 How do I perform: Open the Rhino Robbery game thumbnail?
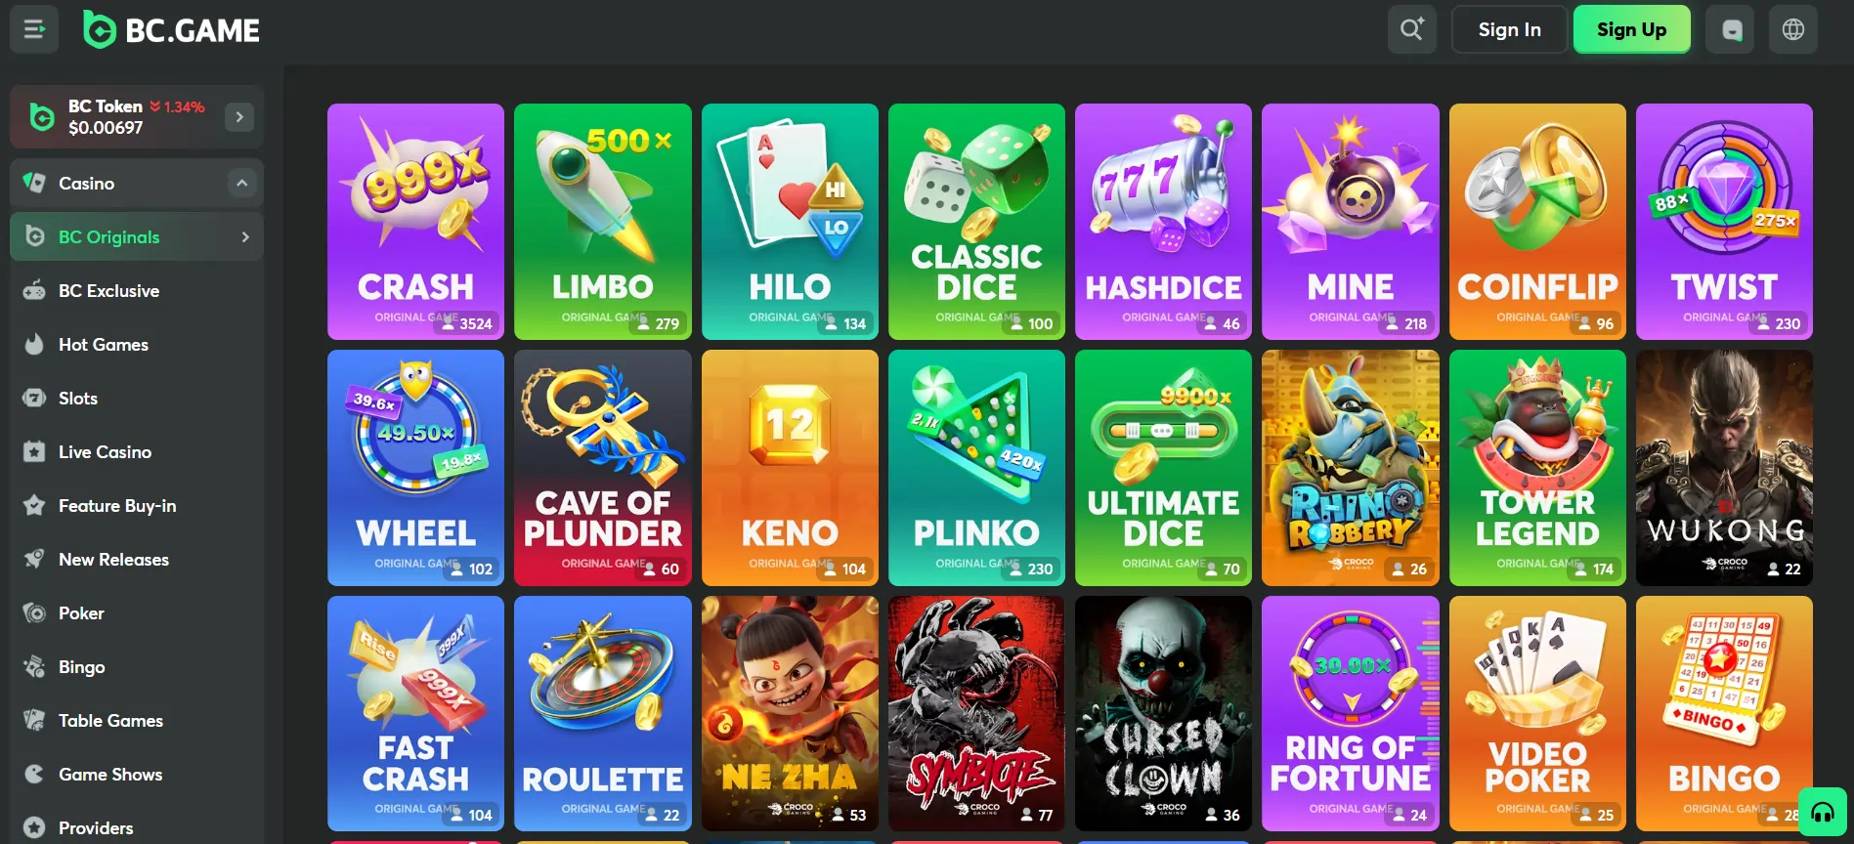[1350, 468]
